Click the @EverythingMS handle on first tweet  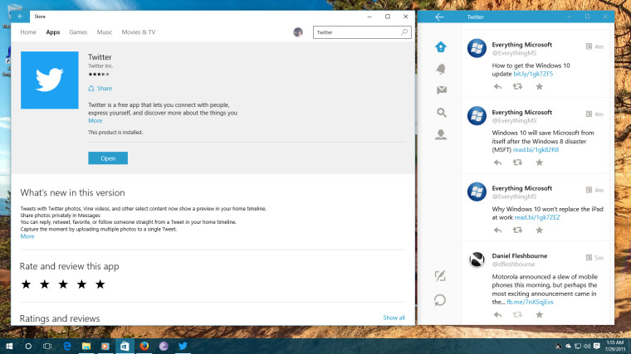(x=514, y=53)
